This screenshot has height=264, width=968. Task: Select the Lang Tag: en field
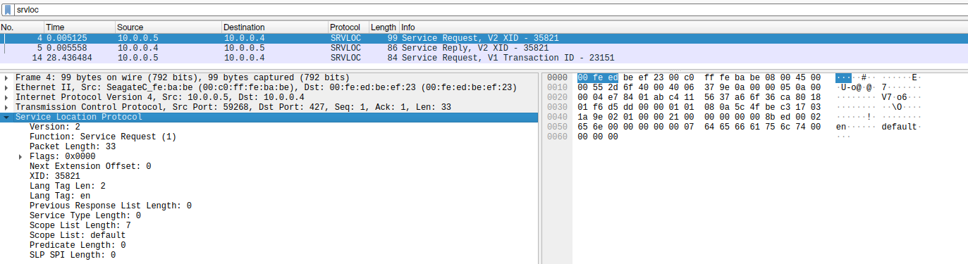[60, 196]
